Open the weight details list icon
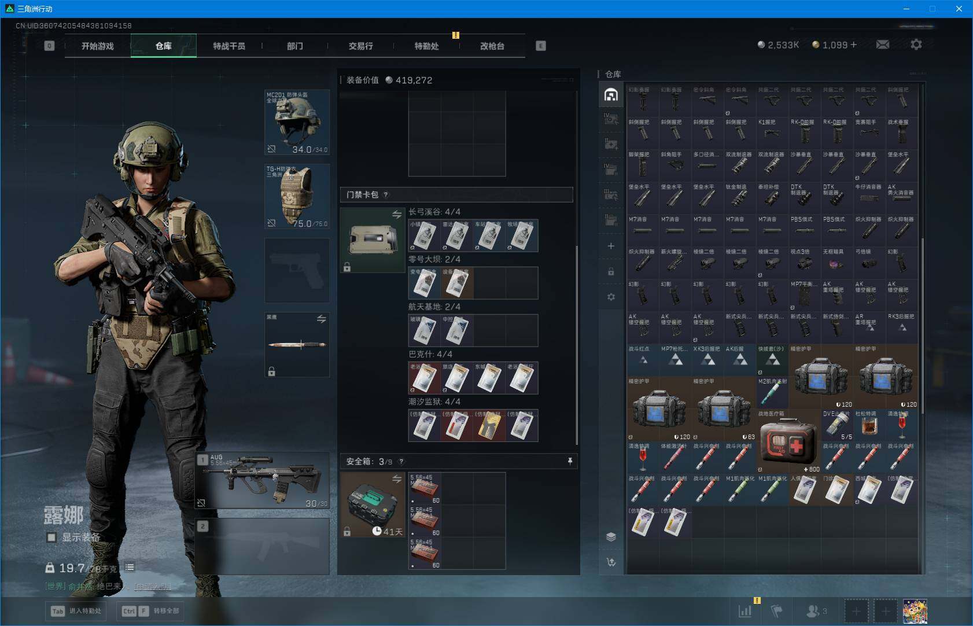This screenshot has width=973, height=626. point(130,568)
